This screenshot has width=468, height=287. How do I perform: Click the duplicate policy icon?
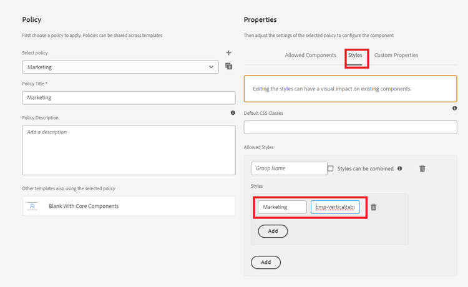[x=229, y=66]
